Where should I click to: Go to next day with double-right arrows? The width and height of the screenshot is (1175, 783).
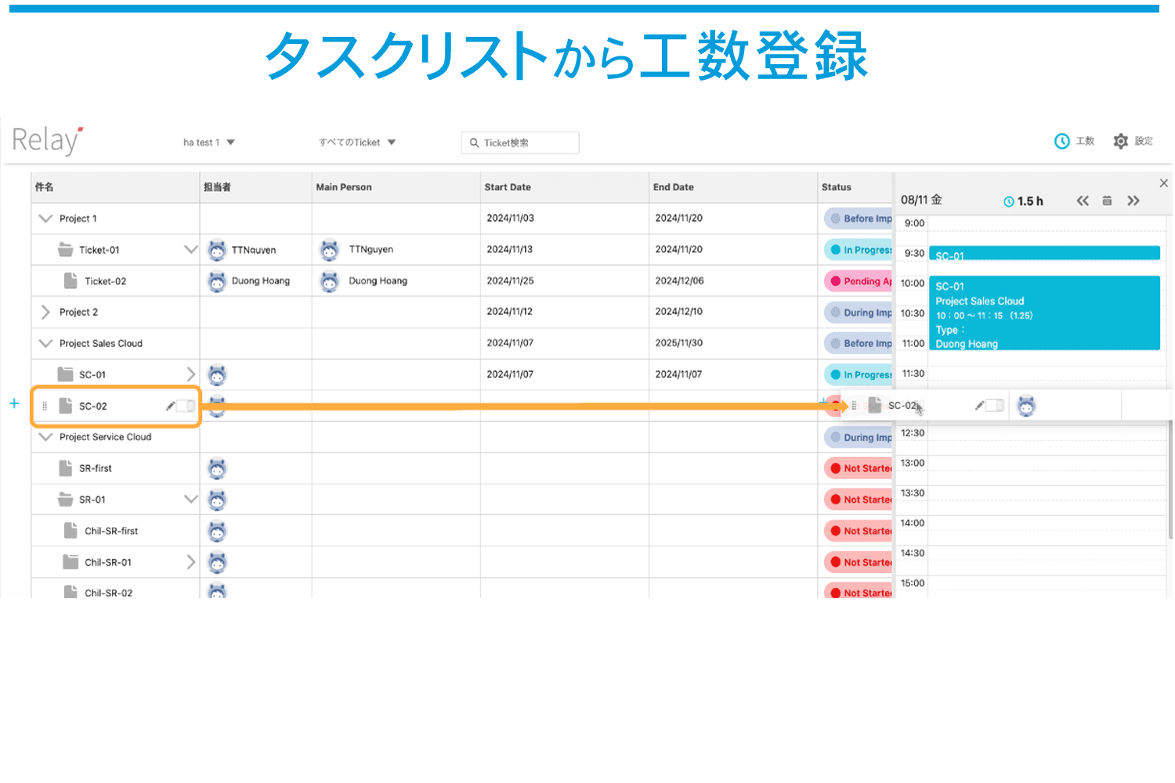tap(1133, 201)
